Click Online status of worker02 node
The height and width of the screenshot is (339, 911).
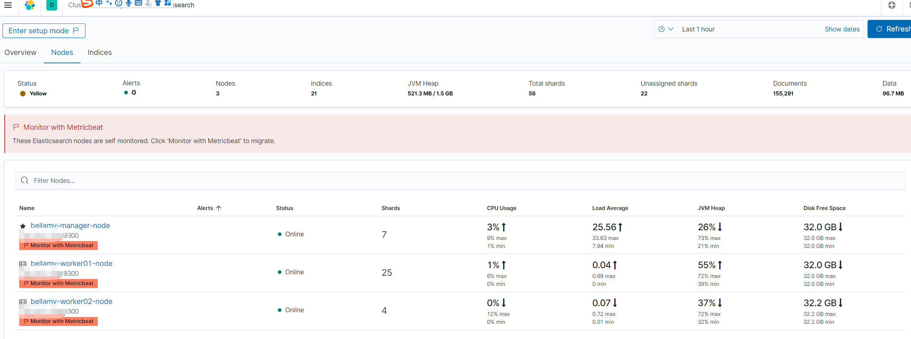[x=291, y=310]
